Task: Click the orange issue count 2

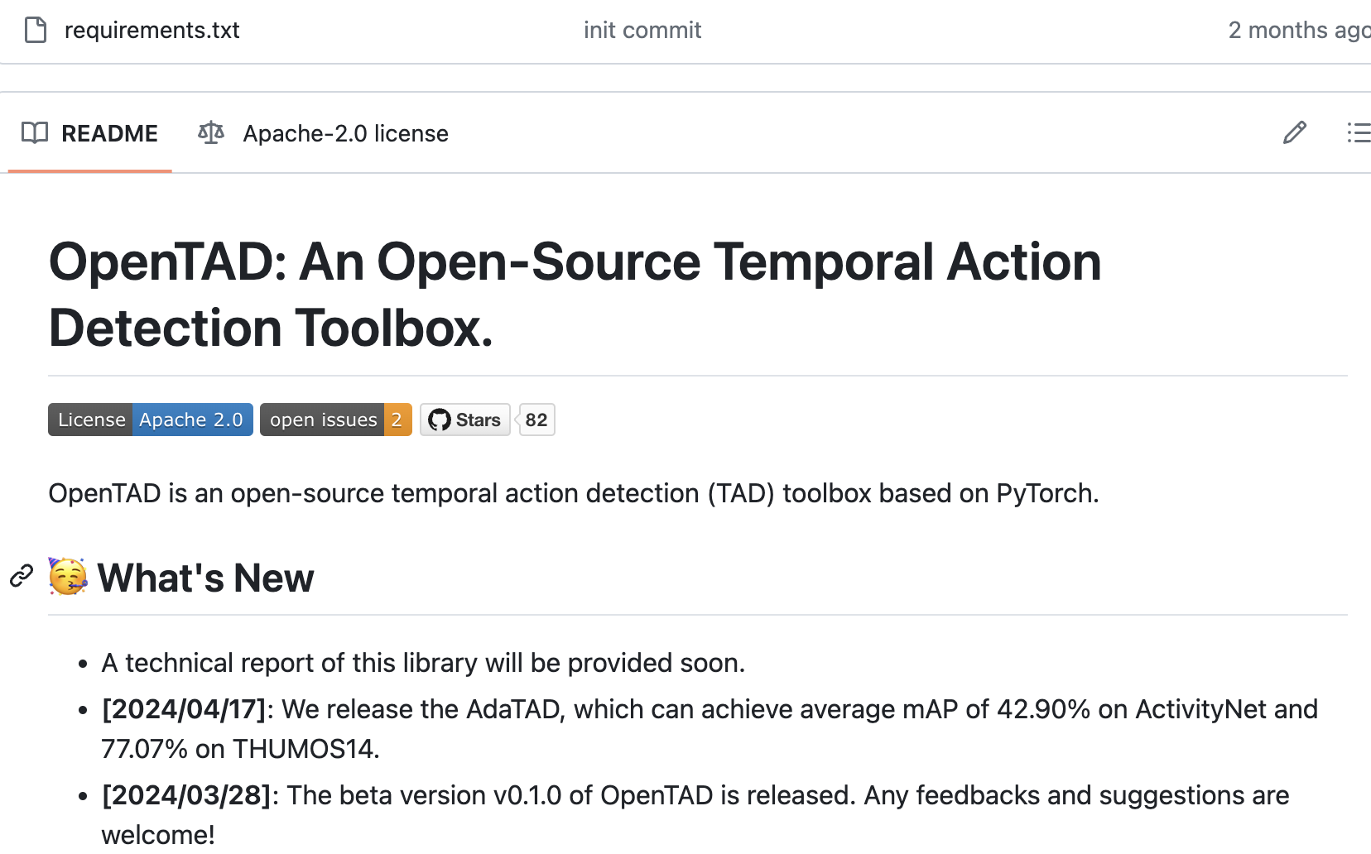Action: point(397,420)
